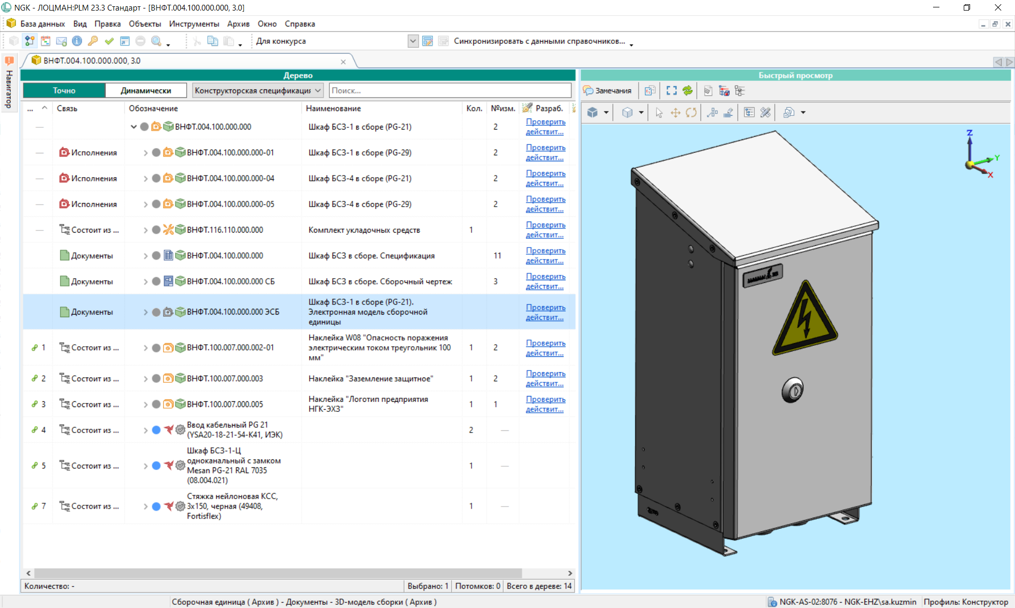Click the key icon in main toolbar
Image resolution: width=1015 pixels, height=608 pixels.
coord(93,41)
